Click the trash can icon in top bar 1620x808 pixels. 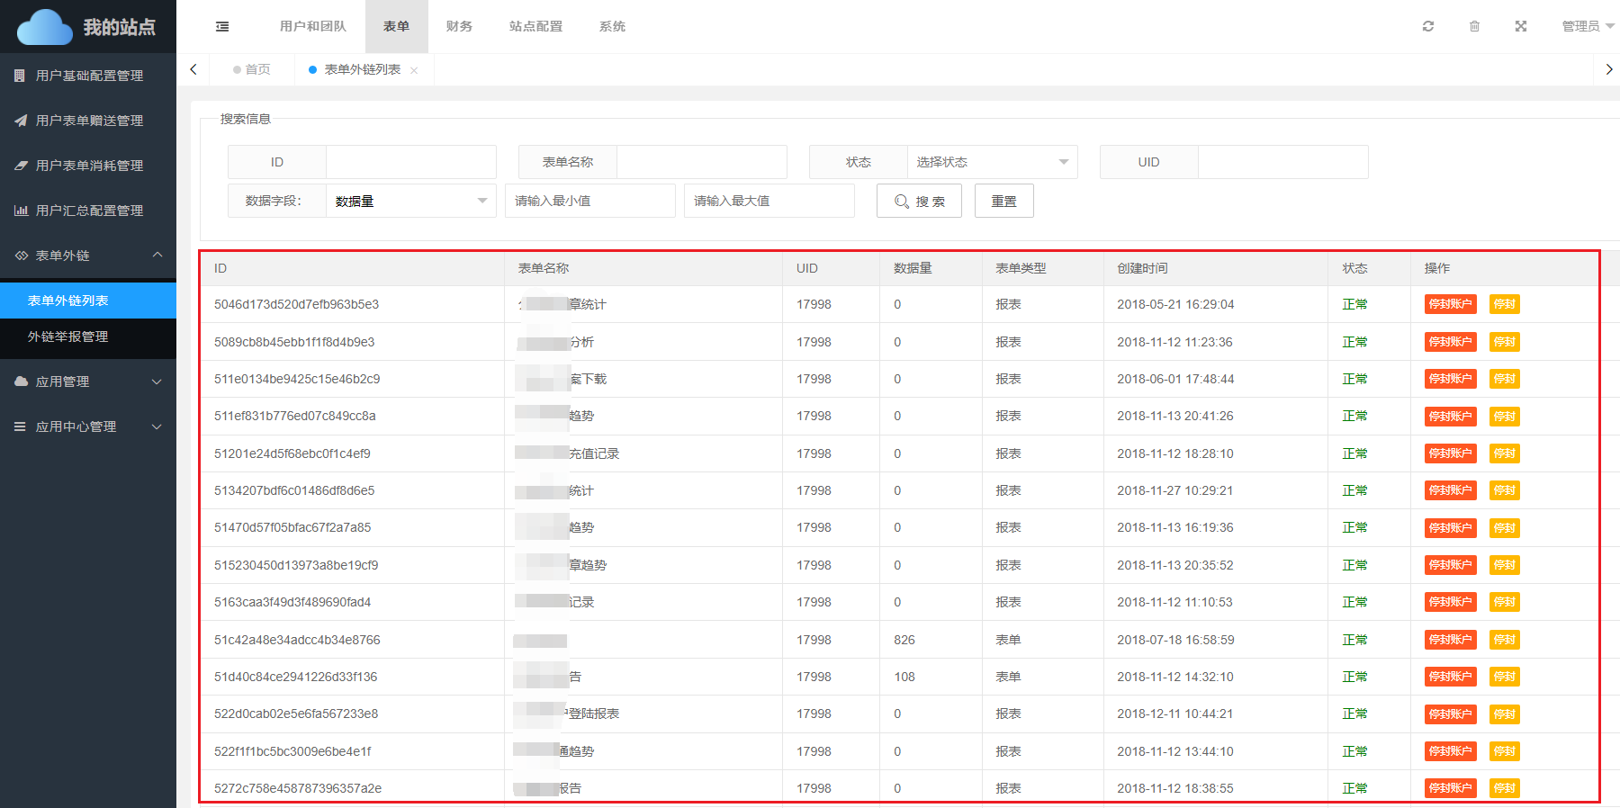(1474, 26)
